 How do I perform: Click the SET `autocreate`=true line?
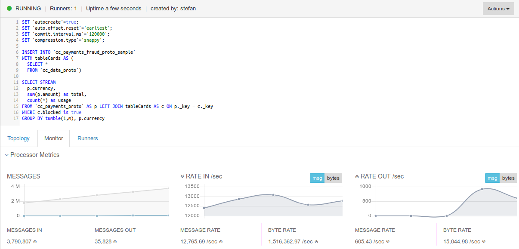coord(50,22)
